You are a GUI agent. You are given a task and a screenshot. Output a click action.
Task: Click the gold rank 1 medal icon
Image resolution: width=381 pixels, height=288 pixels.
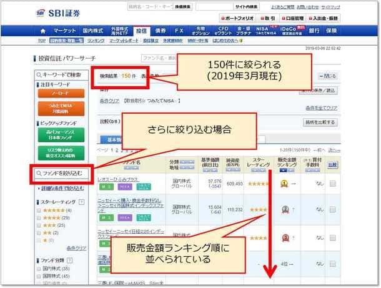284,184
